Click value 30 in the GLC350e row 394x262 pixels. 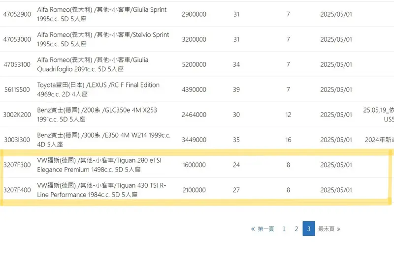(x=236, y=115)
